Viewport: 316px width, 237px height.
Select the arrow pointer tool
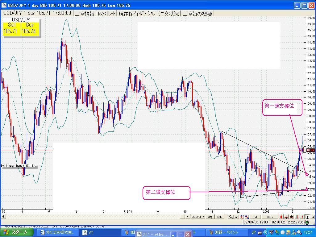pyautogui.click(x=231, y=217)
